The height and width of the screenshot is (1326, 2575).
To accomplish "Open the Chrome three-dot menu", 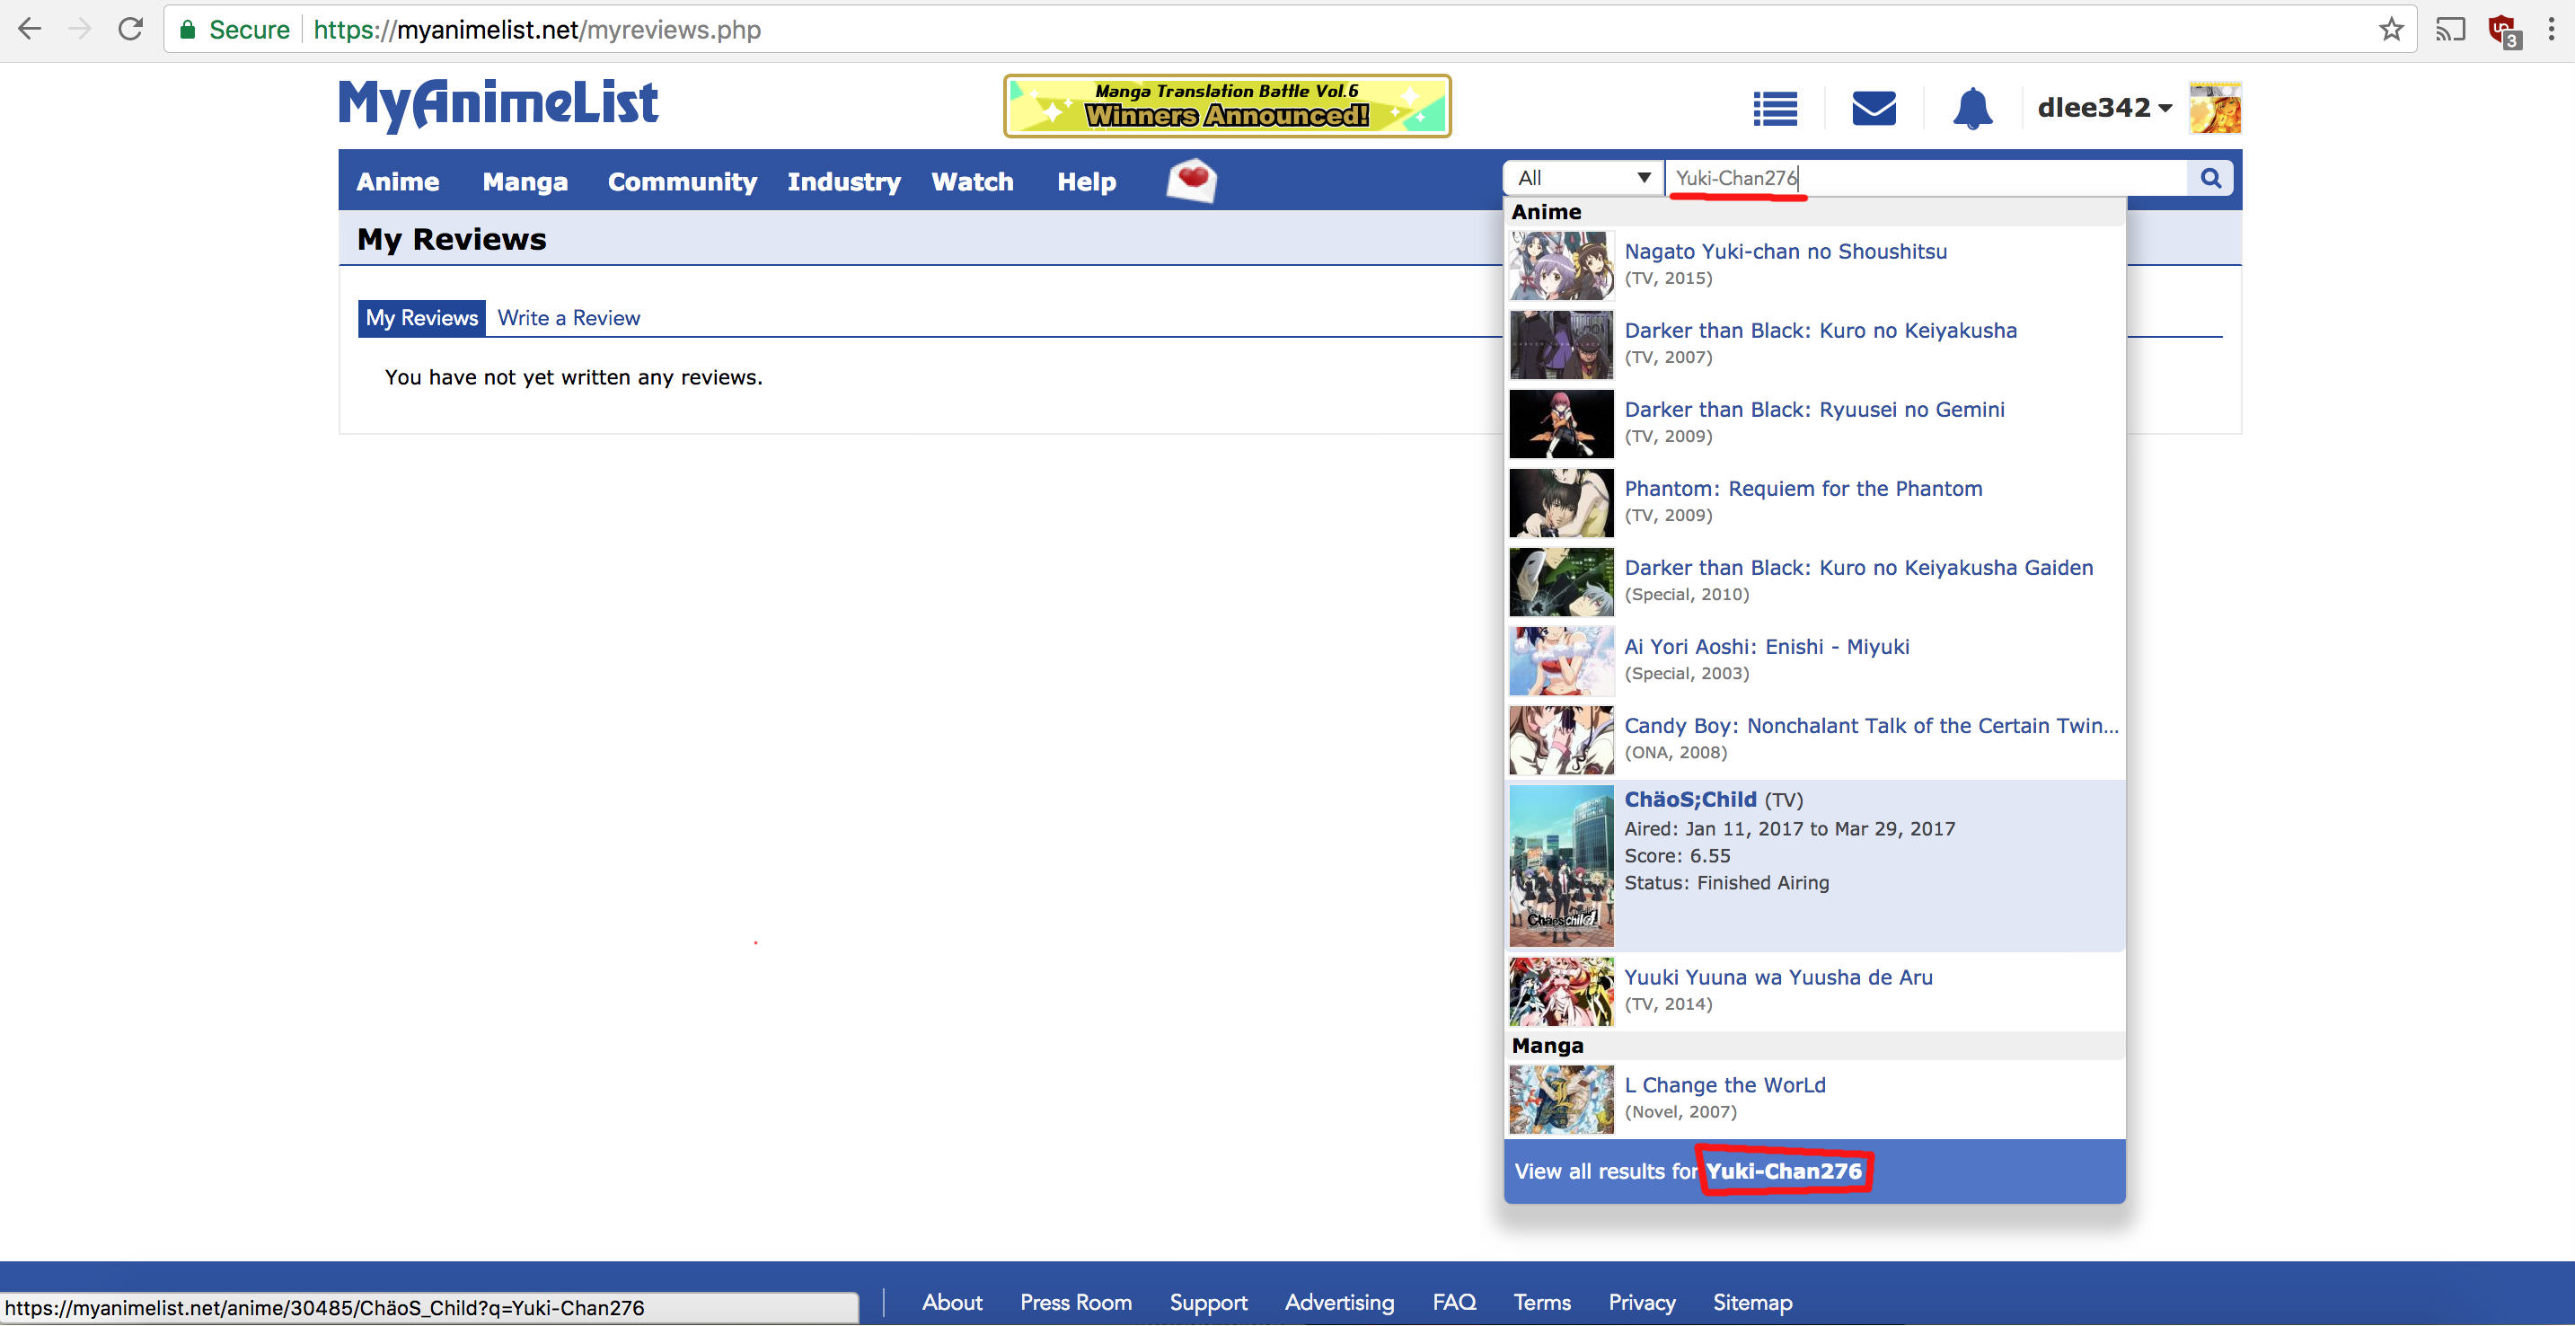I will [2550, 29].
